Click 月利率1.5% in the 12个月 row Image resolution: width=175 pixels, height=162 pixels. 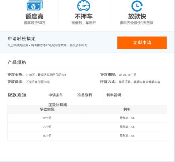point(127,118)
